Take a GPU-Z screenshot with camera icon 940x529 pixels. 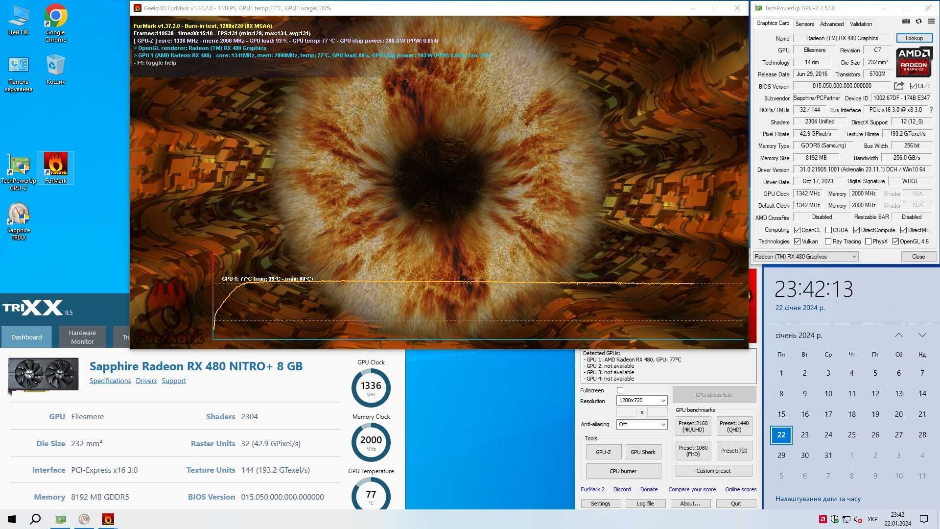[906, 22]
